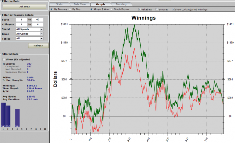Click the right $877 axis label
Viewport: 235px width, 143px height.
[x=230, y=61]
